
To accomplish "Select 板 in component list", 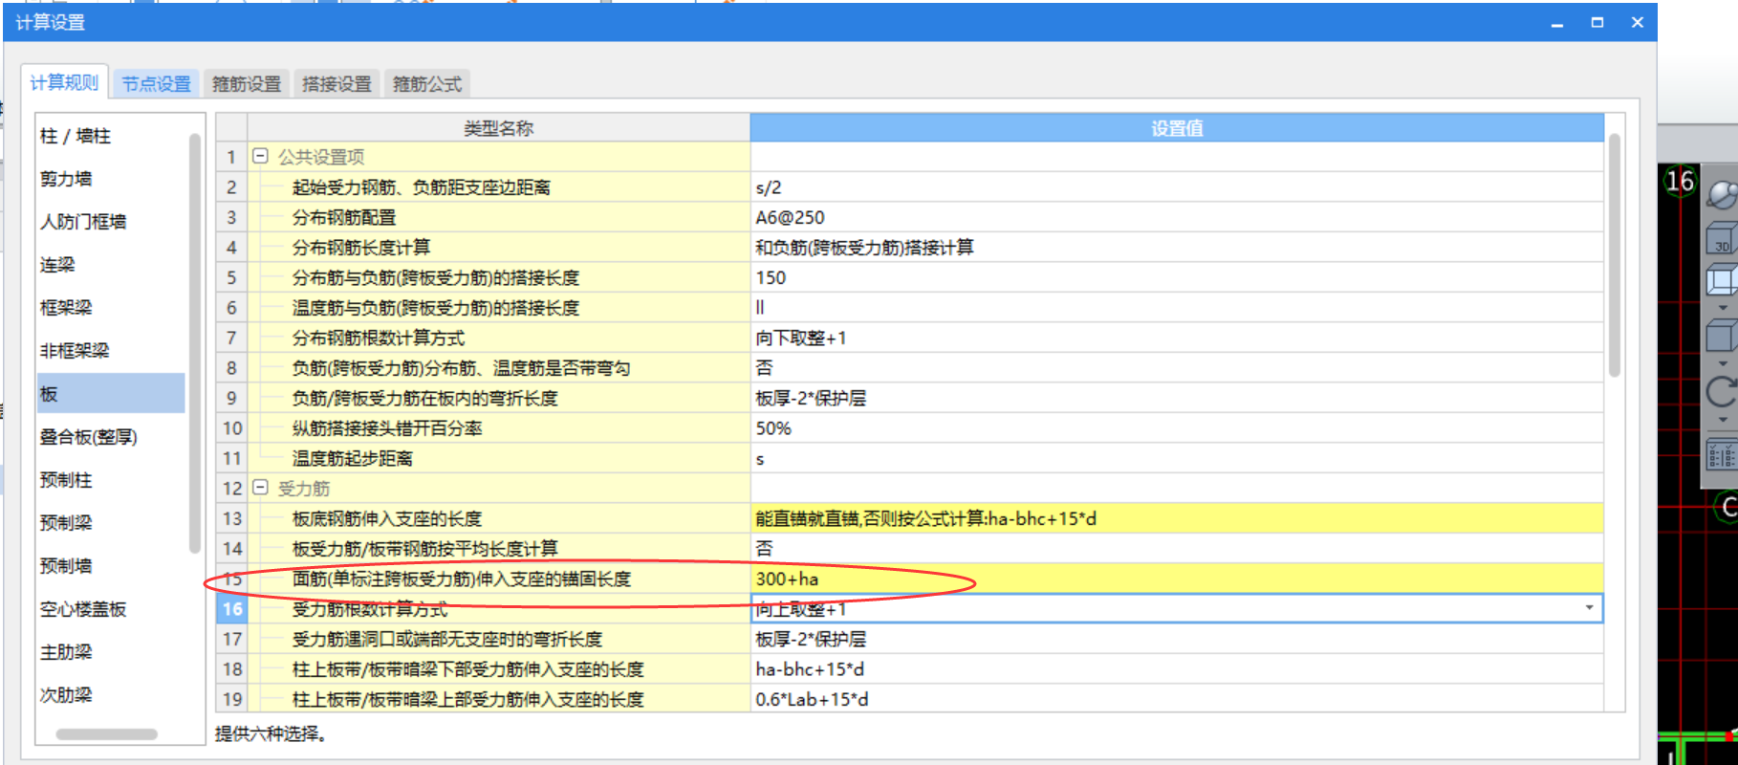I will coord(111,393).
